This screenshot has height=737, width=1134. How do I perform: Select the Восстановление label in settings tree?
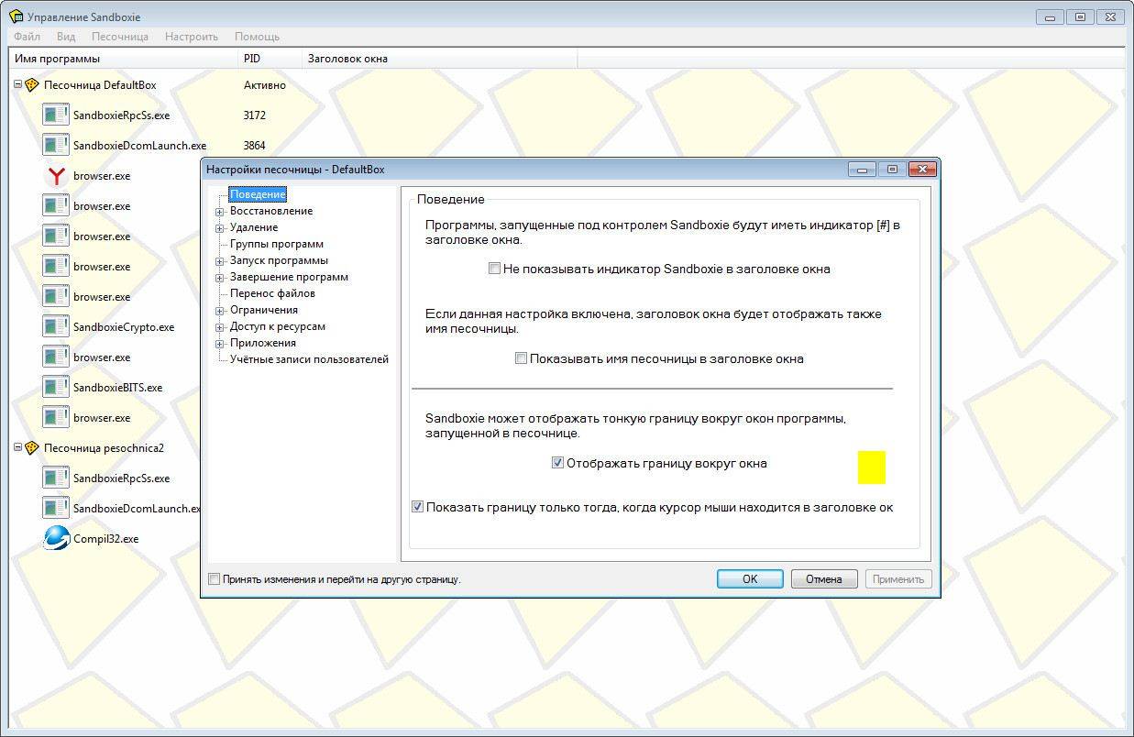271,212
